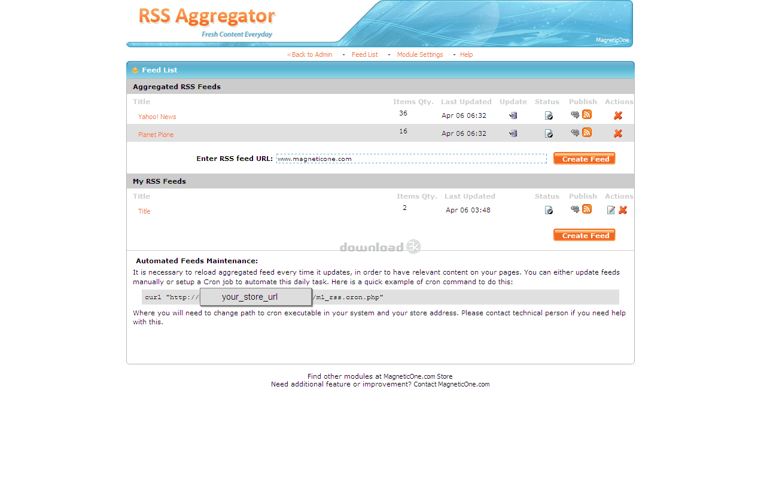761x493 pixels.
Task: Delete the Planet Plone feed
Action: click(x=618, y=133)
